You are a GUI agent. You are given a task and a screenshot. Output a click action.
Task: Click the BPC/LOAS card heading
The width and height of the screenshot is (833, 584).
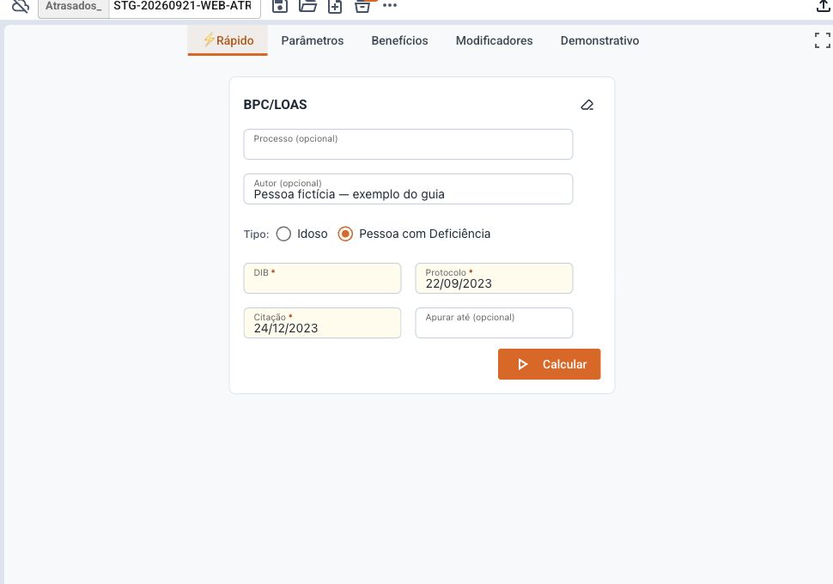pyautogui.click(x=275, y=105)
